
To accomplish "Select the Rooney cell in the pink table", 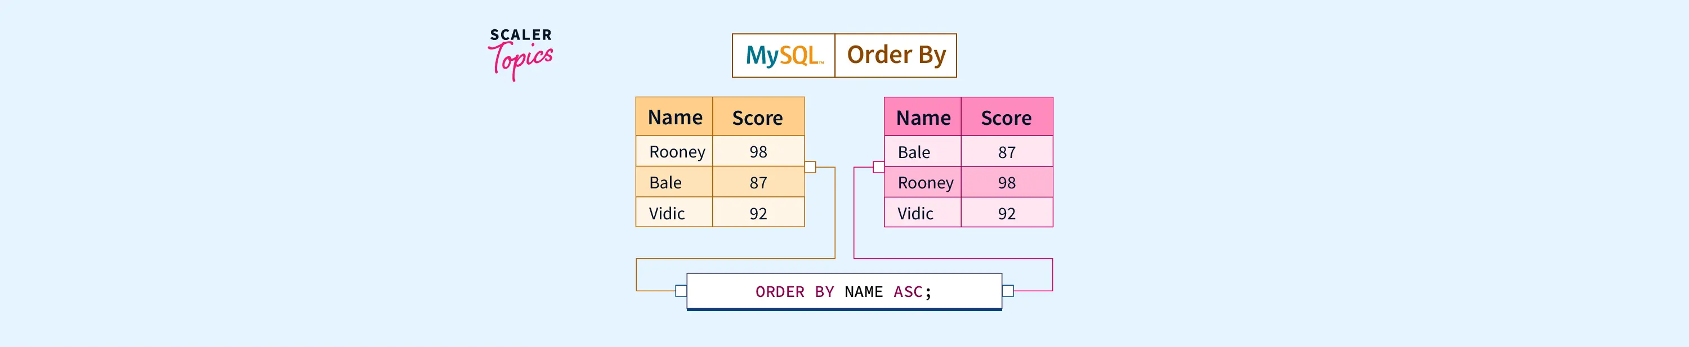I will (x=925, y=183).
